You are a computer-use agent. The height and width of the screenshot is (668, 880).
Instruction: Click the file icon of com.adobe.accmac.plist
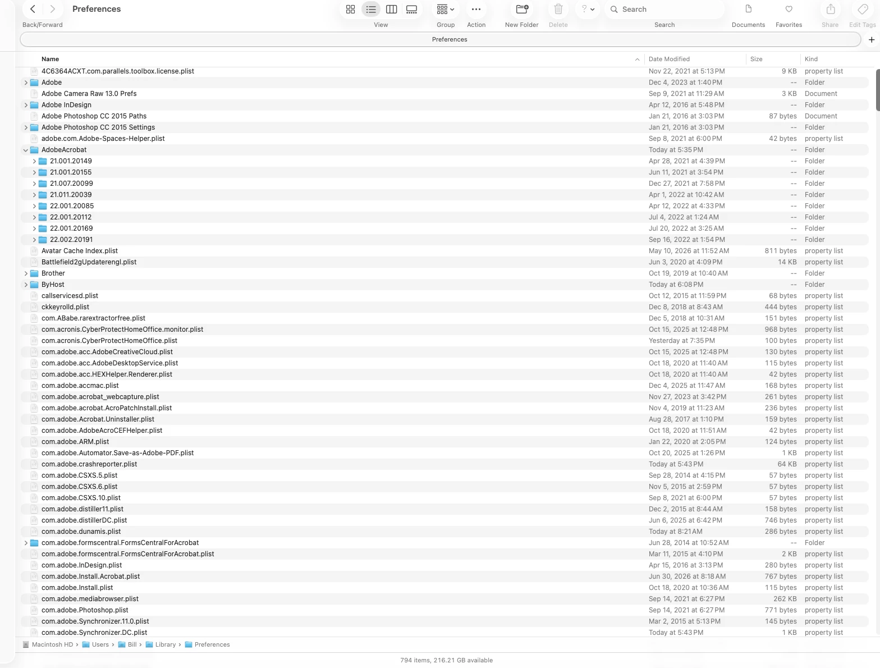(34, 386)
